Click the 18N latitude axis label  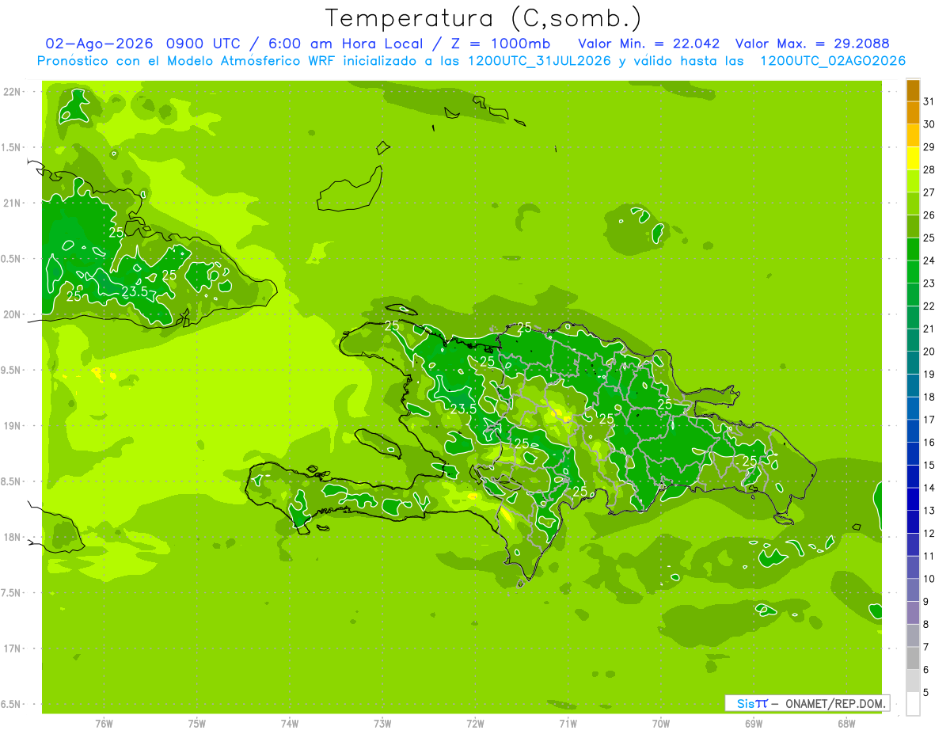point(11,537)
